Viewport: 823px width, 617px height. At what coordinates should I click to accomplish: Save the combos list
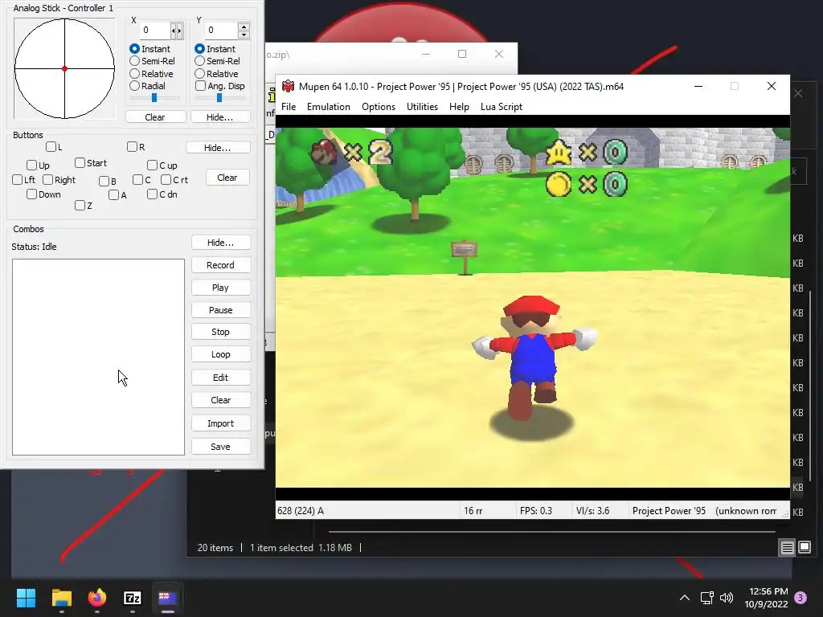pyautogui.click(x=221, y=447)
